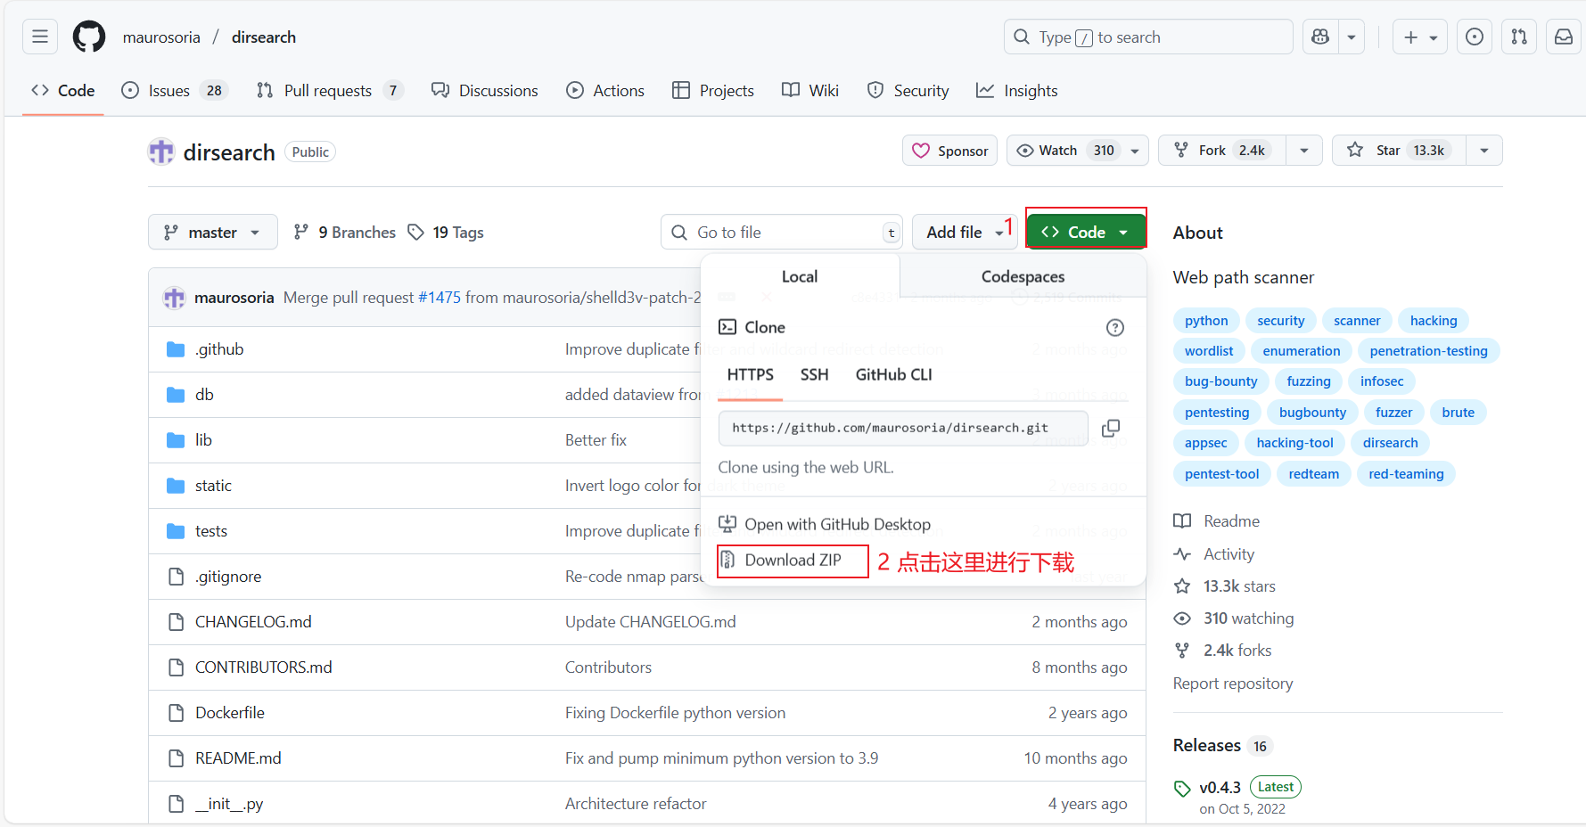Copy the HTTPS clone URL
The image size is (1586, 827).
click(x=1110, y=429)
